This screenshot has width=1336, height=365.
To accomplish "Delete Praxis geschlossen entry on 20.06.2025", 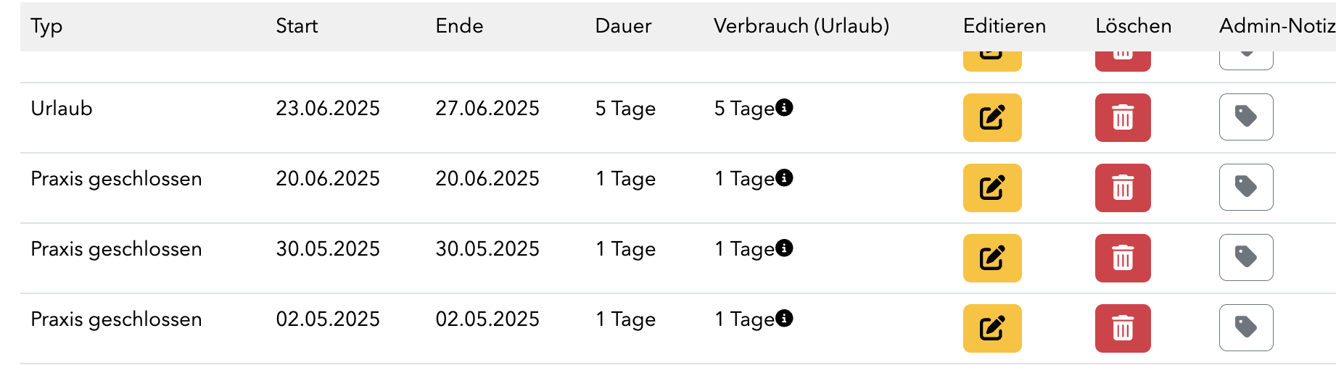I will (1123, 188).
